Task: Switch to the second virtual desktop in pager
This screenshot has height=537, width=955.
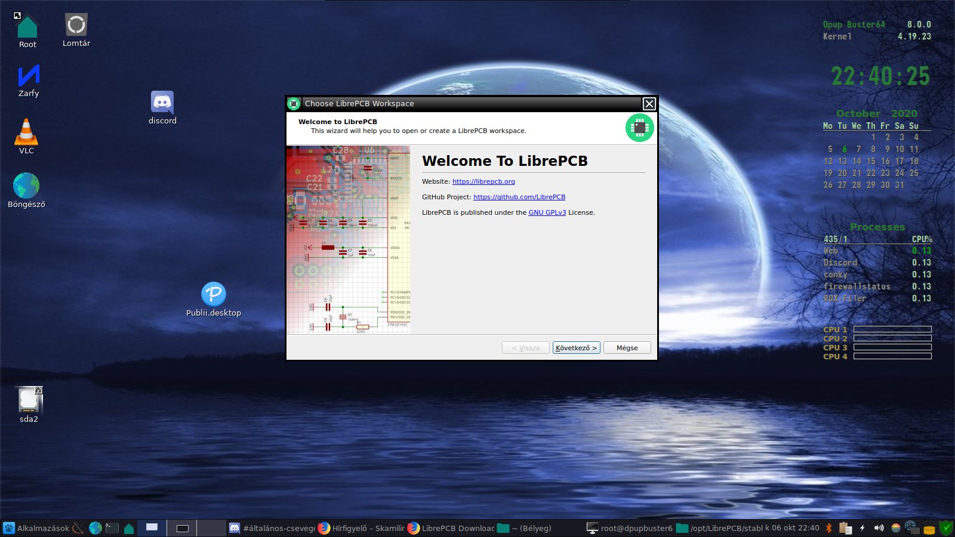Action: pyautogui.click(x=182, y=528)
